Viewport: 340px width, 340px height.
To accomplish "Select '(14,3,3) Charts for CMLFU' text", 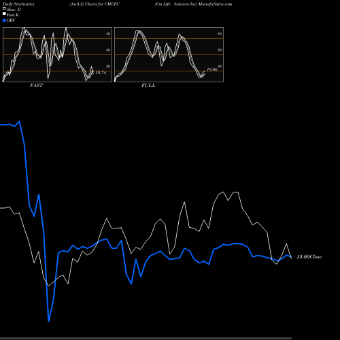I will pyautogui.click(x=95, y=4).
